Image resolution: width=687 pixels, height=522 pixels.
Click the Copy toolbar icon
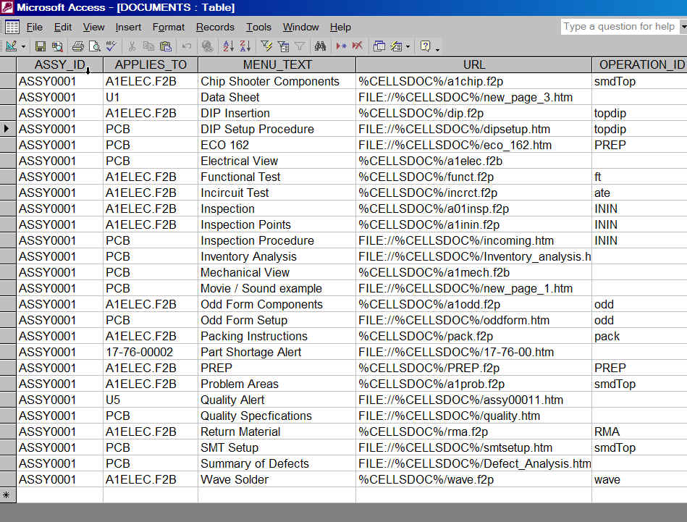(148, 46)
